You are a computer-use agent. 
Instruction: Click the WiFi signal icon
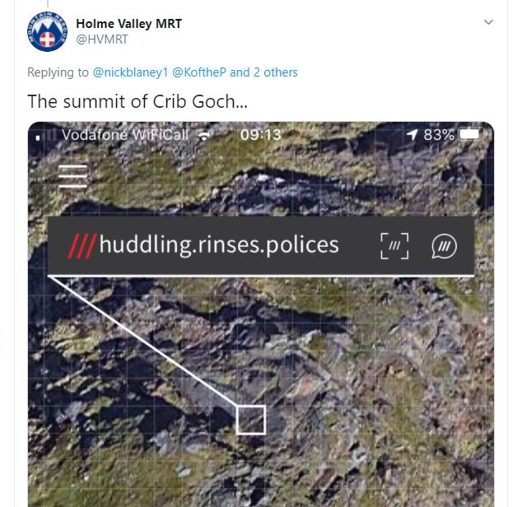point(204,135)
